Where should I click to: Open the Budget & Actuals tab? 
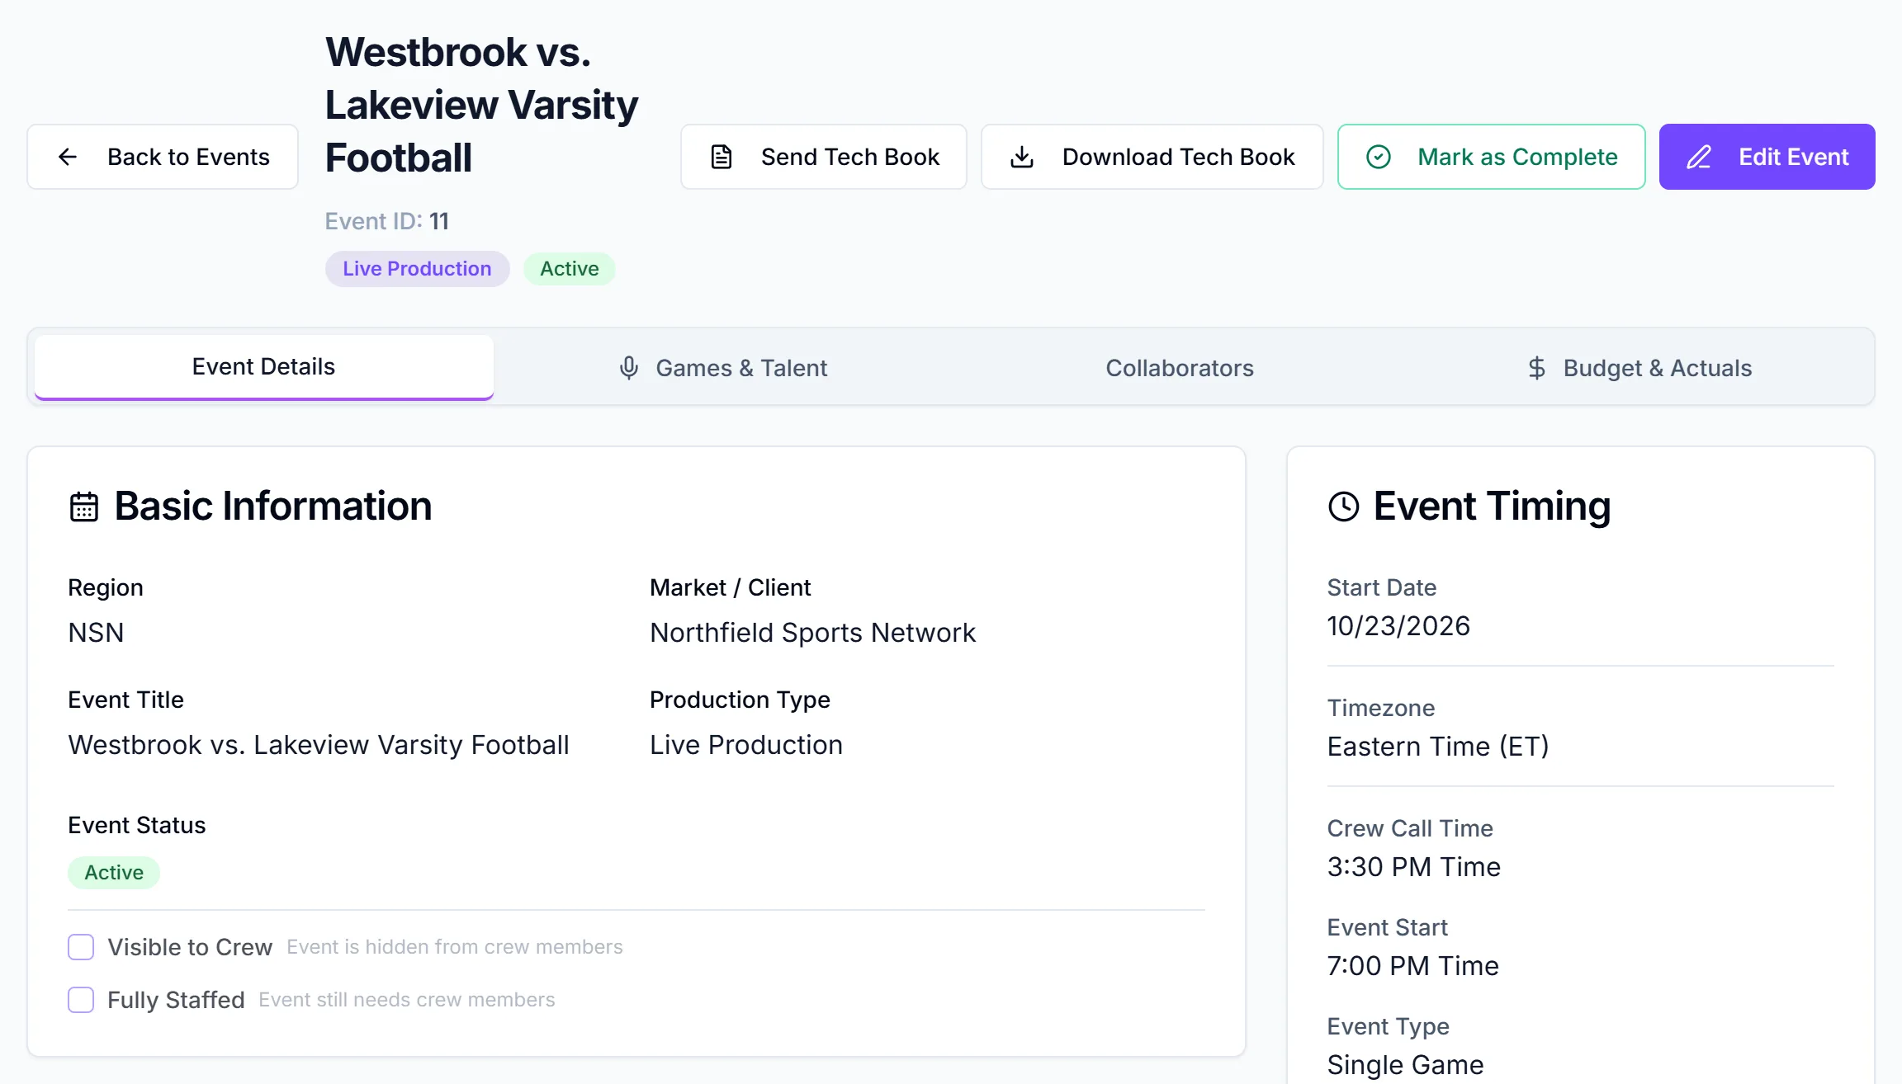coord(1639,368)
